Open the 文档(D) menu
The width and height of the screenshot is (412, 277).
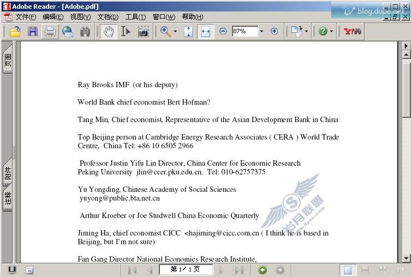(x=108, y=17)
